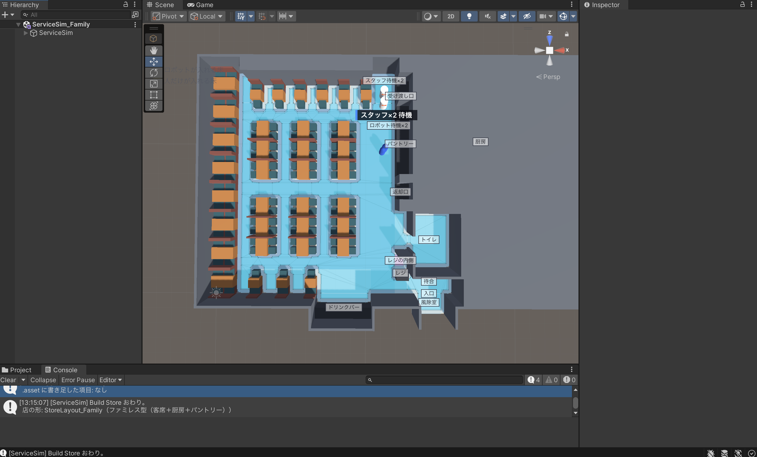Image resolution: width=757 pixels, height=457 pixels.
Task: Click the status bar debugger bug icon
Action: (x=711, y=453)
